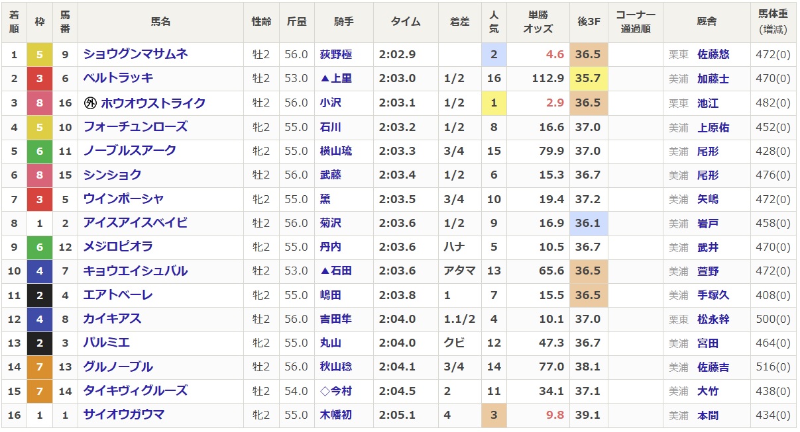Open horse page for サイオウガウマ
Viewport: 800px width, 432px height.
click(123, 415)
